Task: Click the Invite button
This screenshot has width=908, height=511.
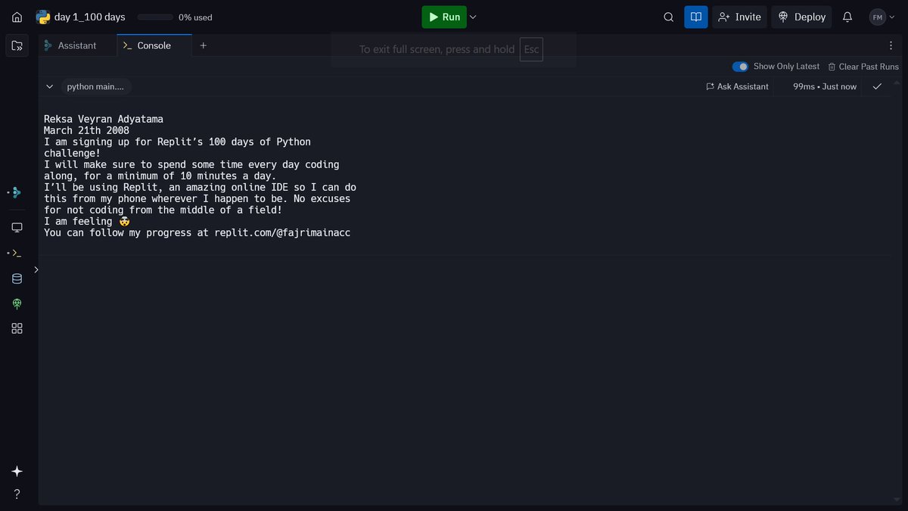Action: pyautogui.click(x=739, y=17)
